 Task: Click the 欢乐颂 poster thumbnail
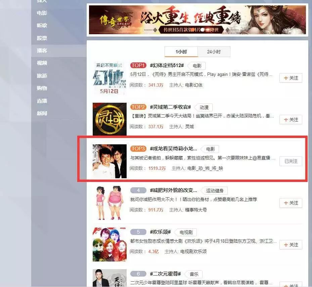click(109, 244)
